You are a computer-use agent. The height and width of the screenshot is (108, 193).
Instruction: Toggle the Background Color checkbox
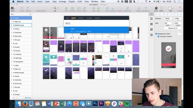156,34
